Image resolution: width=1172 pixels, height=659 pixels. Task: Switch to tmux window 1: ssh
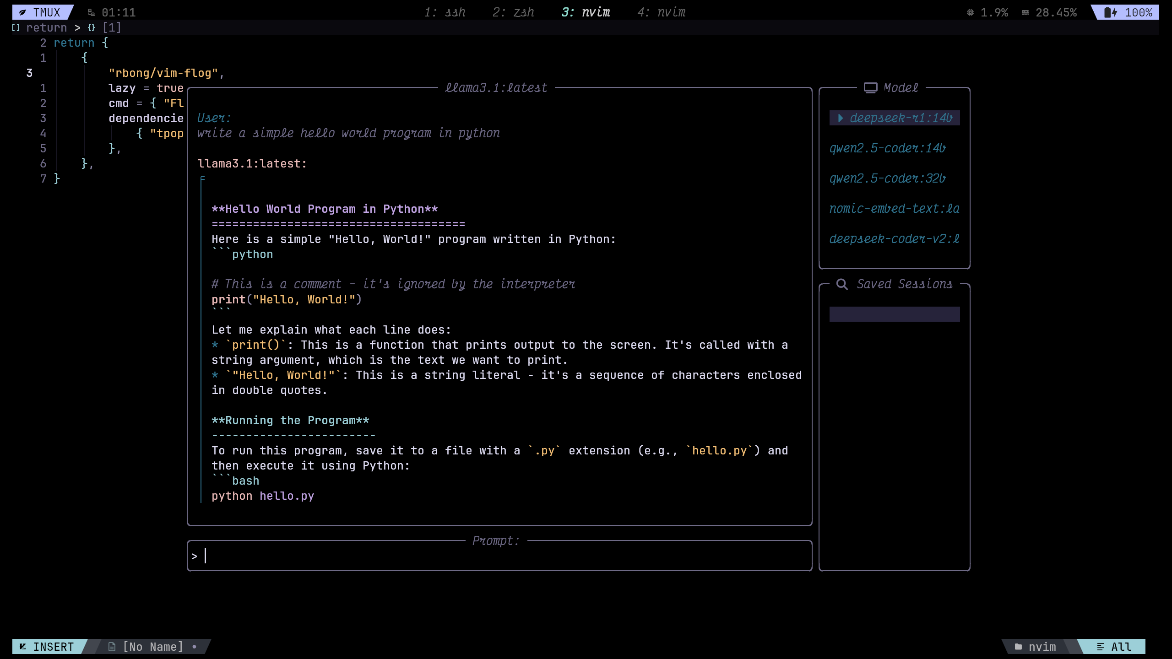tap(445, 12)
